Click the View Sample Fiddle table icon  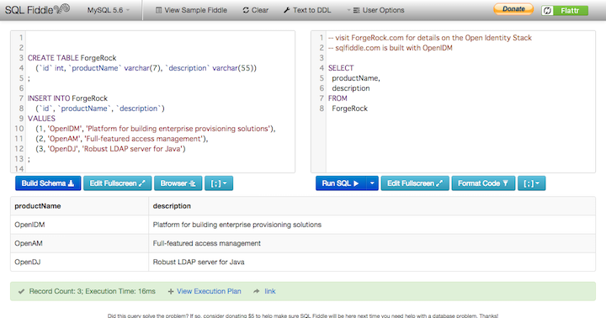pyautogui.click(x=158, y=10)
